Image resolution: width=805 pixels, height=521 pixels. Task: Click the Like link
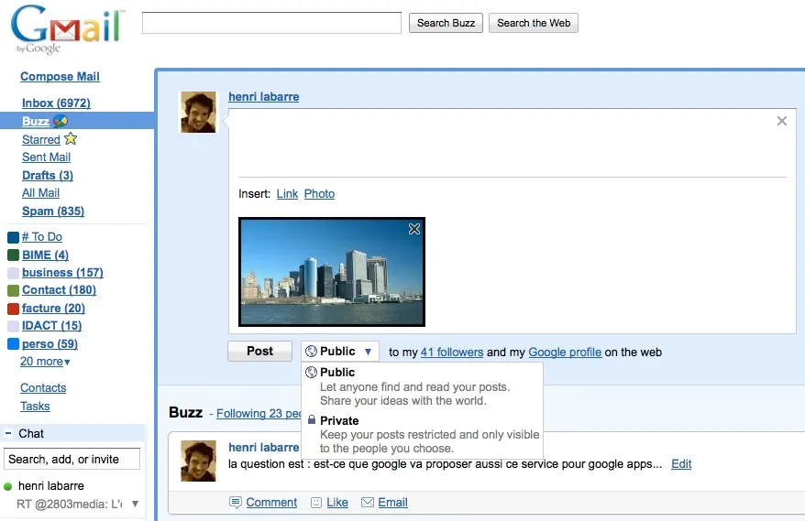[x=337, y=503]
